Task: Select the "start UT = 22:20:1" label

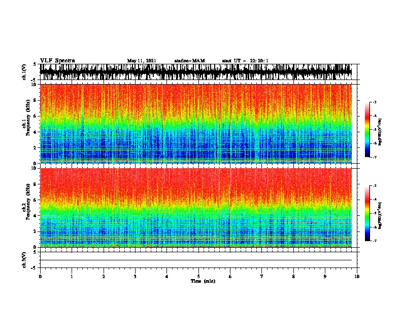Action: point(245,61)
